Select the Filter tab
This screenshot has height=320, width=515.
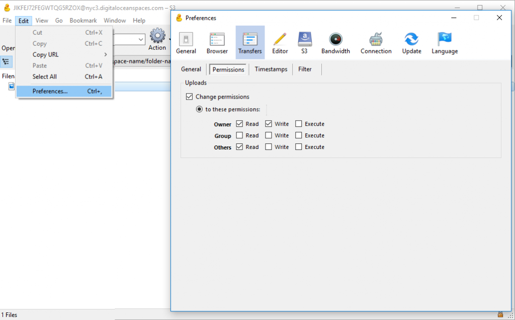click(x=305, y=69)
